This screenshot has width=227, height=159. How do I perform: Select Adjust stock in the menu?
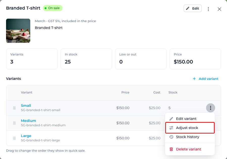[190, 128]
